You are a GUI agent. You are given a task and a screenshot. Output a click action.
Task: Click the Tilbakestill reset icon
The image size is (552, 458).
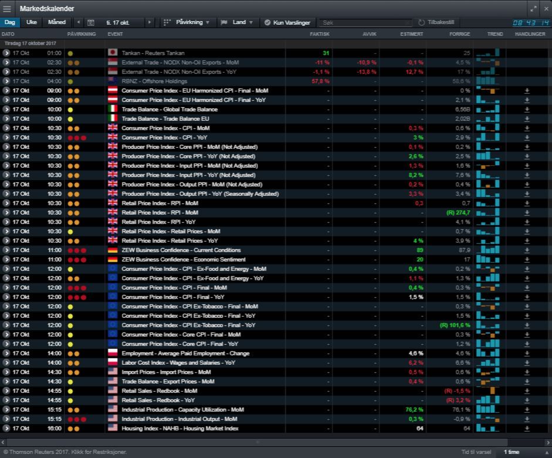pos(421,22)
